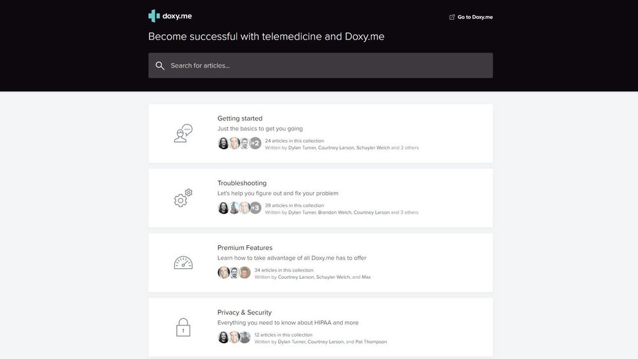Click the Privacy & Security padlock icon

coord(183,327)
